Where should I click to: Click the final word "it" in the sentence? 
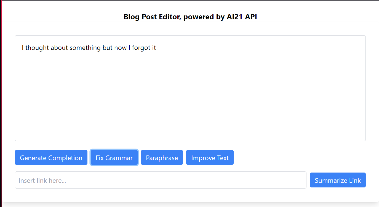pos(154,48)
